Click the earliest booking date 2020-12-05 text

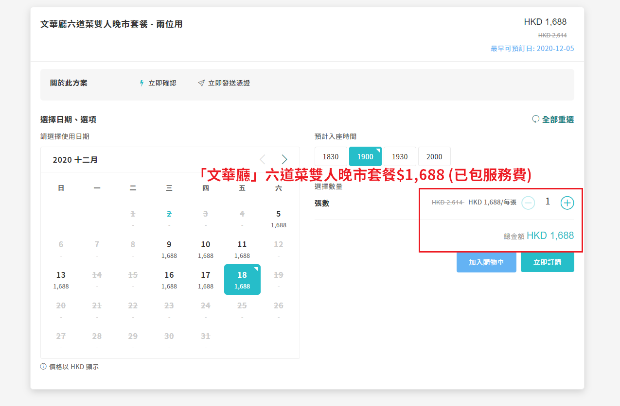(x=532, y=49)
